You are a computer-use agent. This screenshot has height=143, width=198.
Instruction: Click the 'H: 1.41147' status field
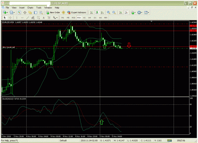click(x=119, y=140)
